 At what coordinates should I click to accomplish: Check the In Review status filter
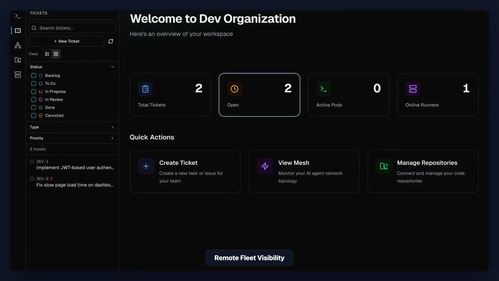(34, 100)
